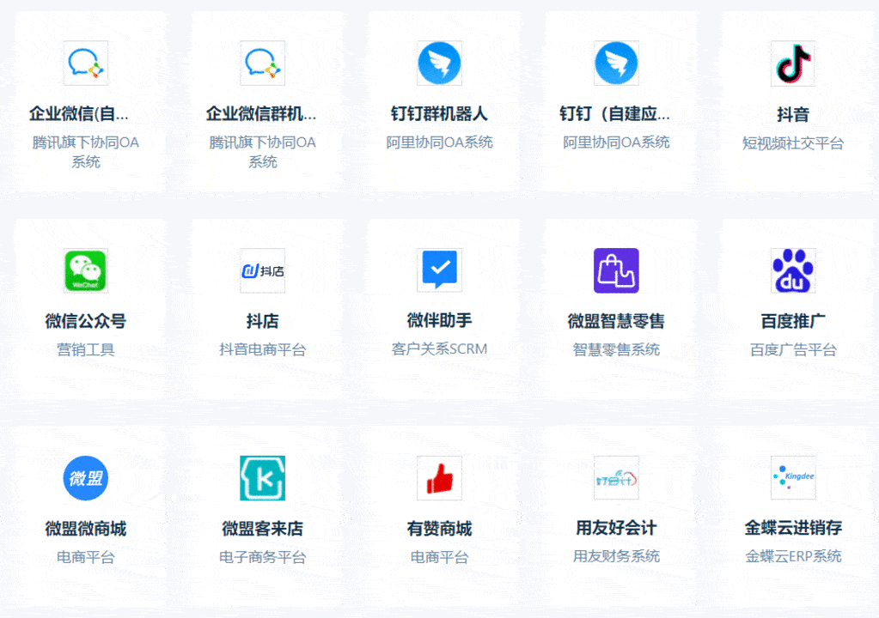Open the 企业微信 self-built app integration icon

click(x=87, y=63)
